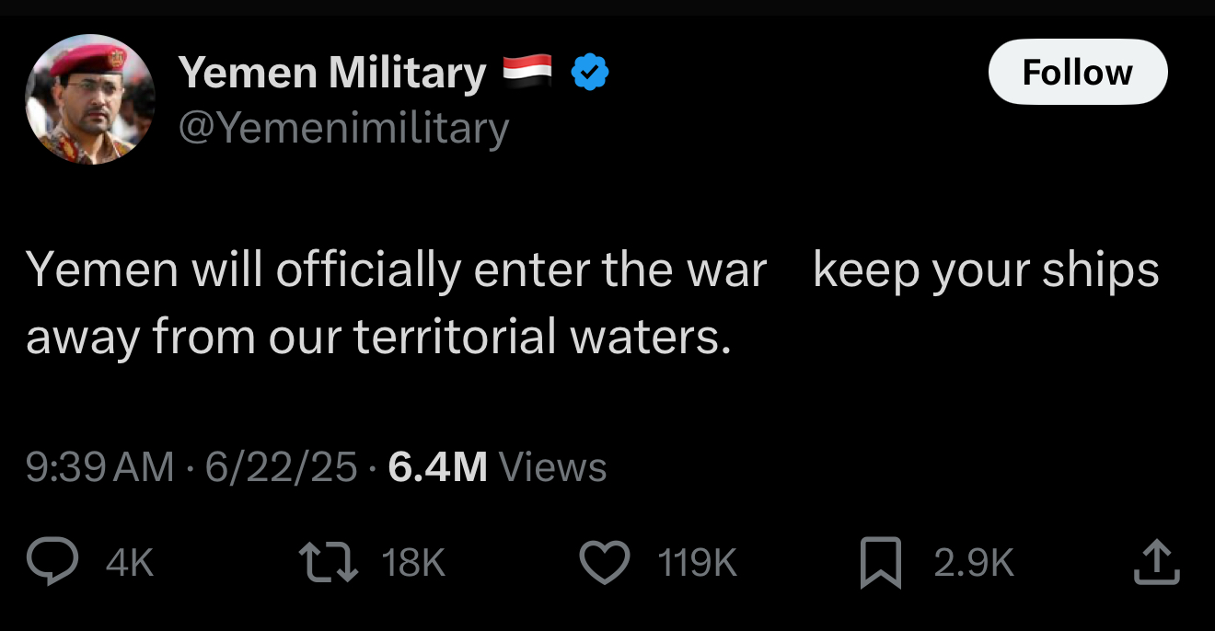Click the text 'Yemen will officially enter the war'
The image size is (1215, 631).
(396, 270)
